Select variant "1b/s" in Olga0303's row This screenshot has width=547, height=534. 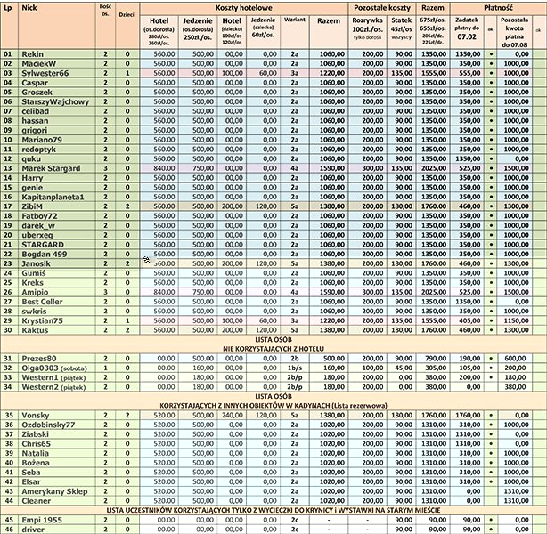click(293, 368)
